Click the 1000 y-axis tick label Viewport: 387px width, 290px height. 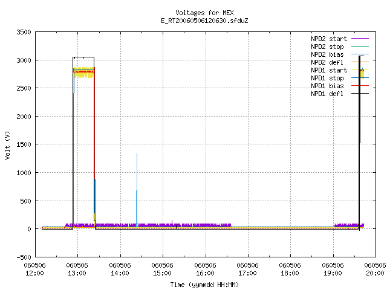tap(24, 173)
